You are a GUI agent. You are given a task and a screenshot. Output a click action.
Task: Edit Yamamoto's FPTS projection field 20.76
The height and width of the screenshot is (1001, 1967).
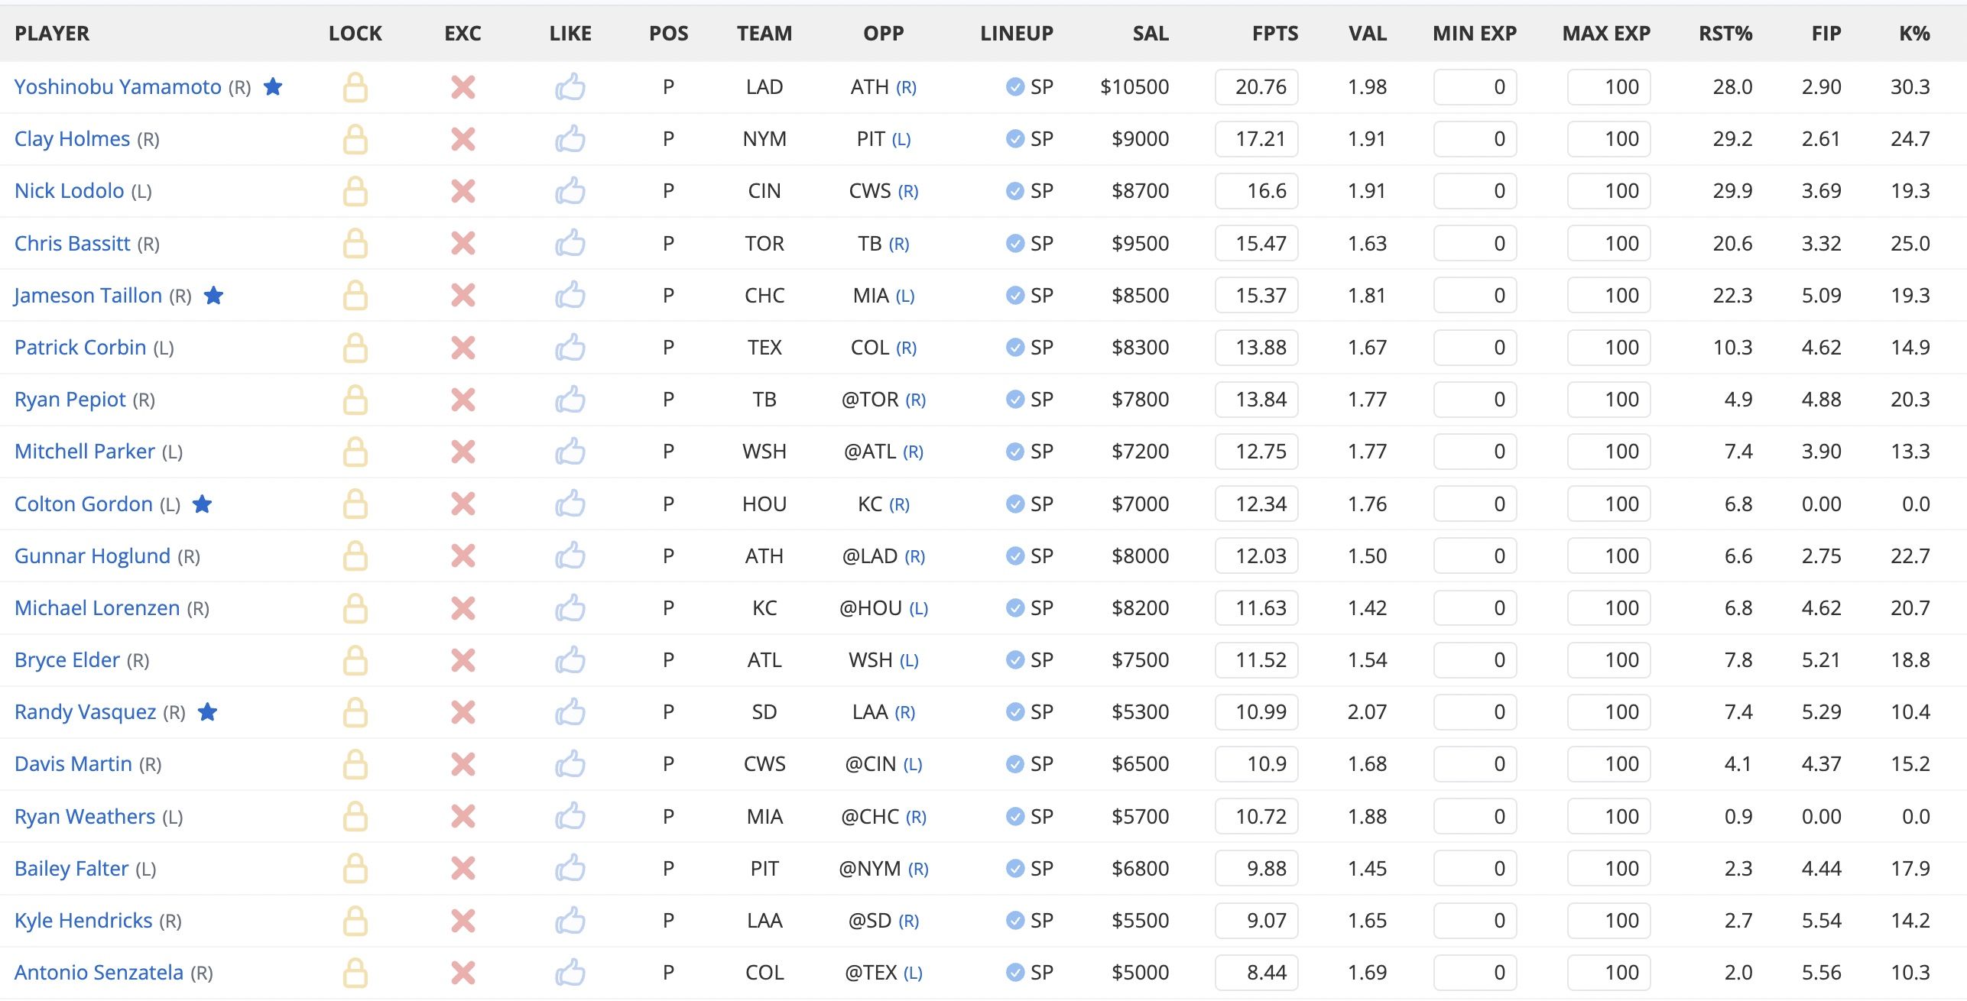pos(1257,87)
